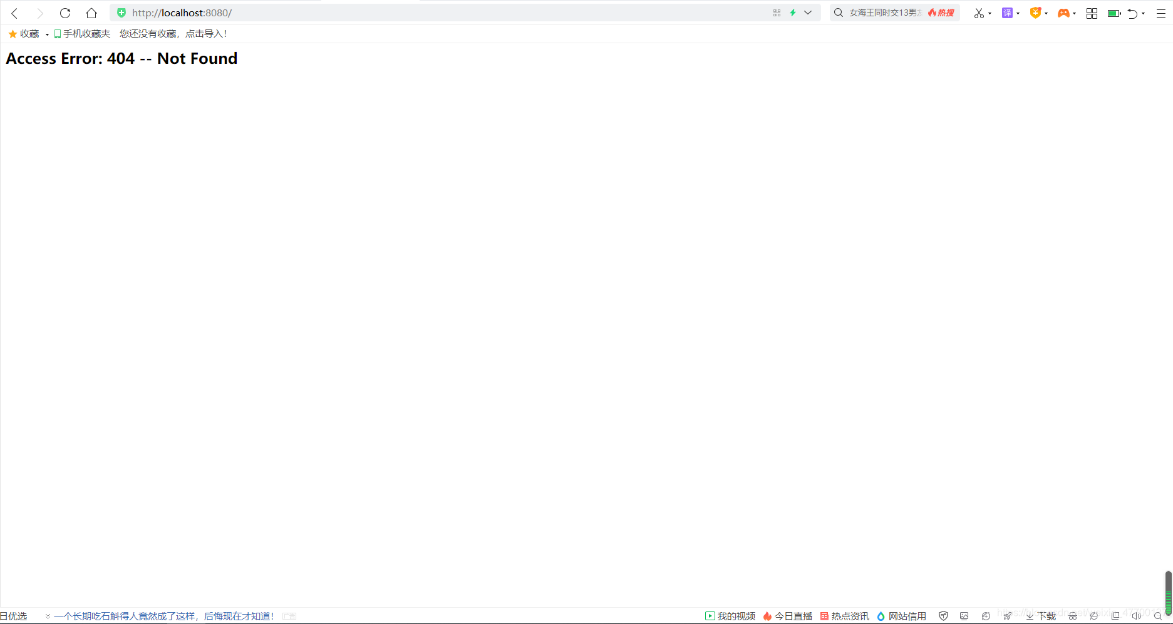This screenshot has width=1173, height=624.
Task: Open 手机收藏夹 mobile bookmarks folder
Action: 82,34
